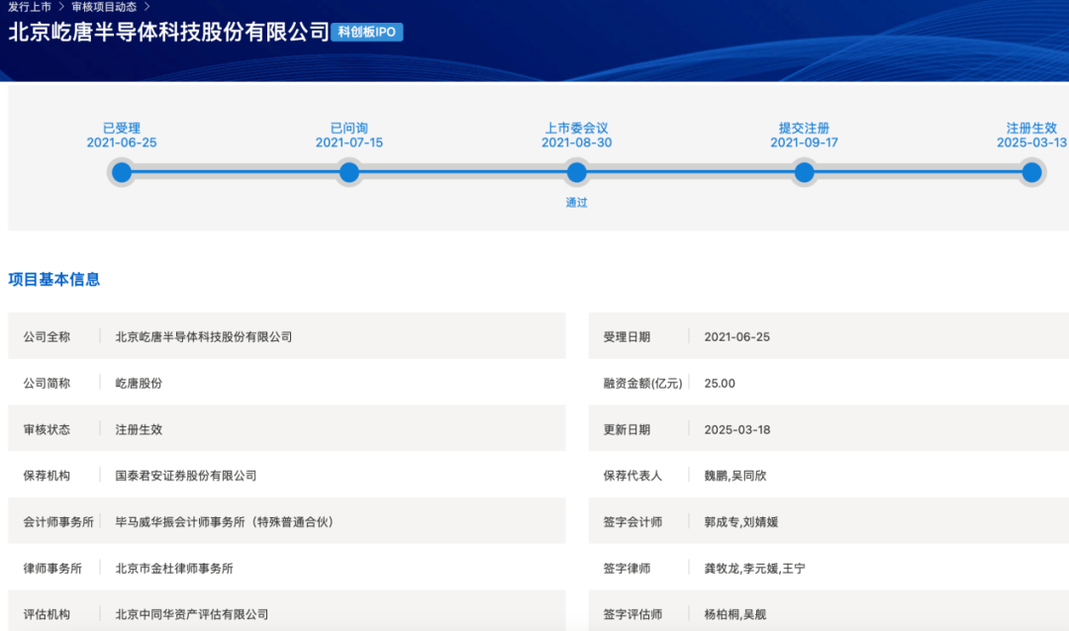Click the 已问询 timeline node
This screenshot has width=1069, height=631.
[x=349, y=172]
